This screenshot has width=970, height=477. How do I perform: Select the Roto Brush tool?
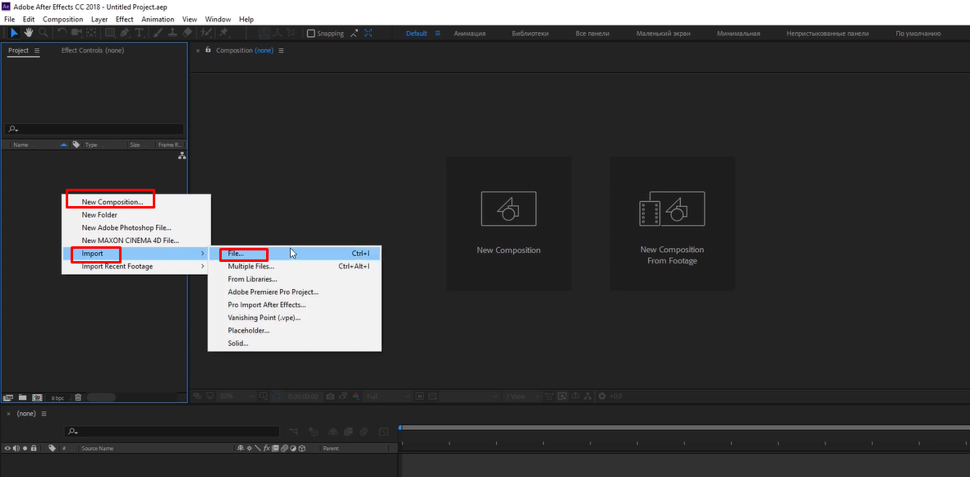205,33
